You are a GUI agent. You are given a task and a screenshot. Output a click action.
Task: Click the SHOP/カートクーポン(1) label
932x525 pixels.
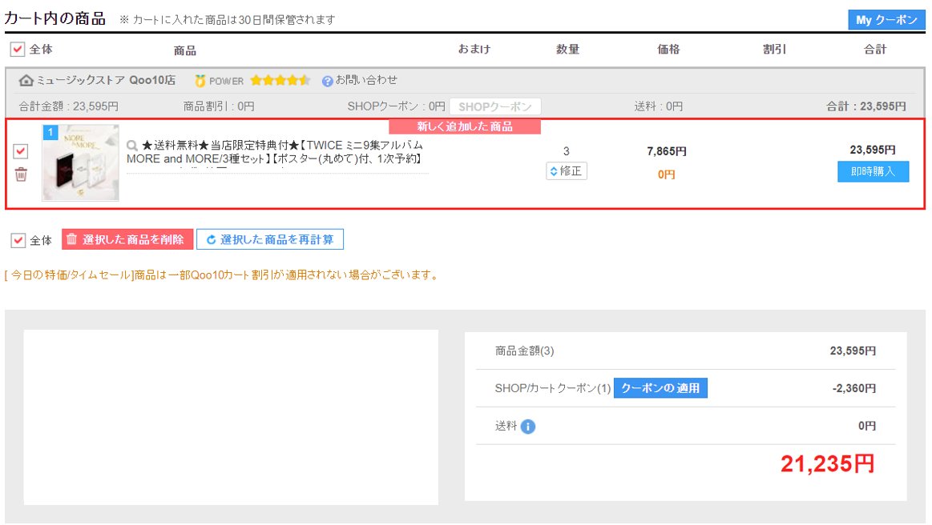(553, 388)
